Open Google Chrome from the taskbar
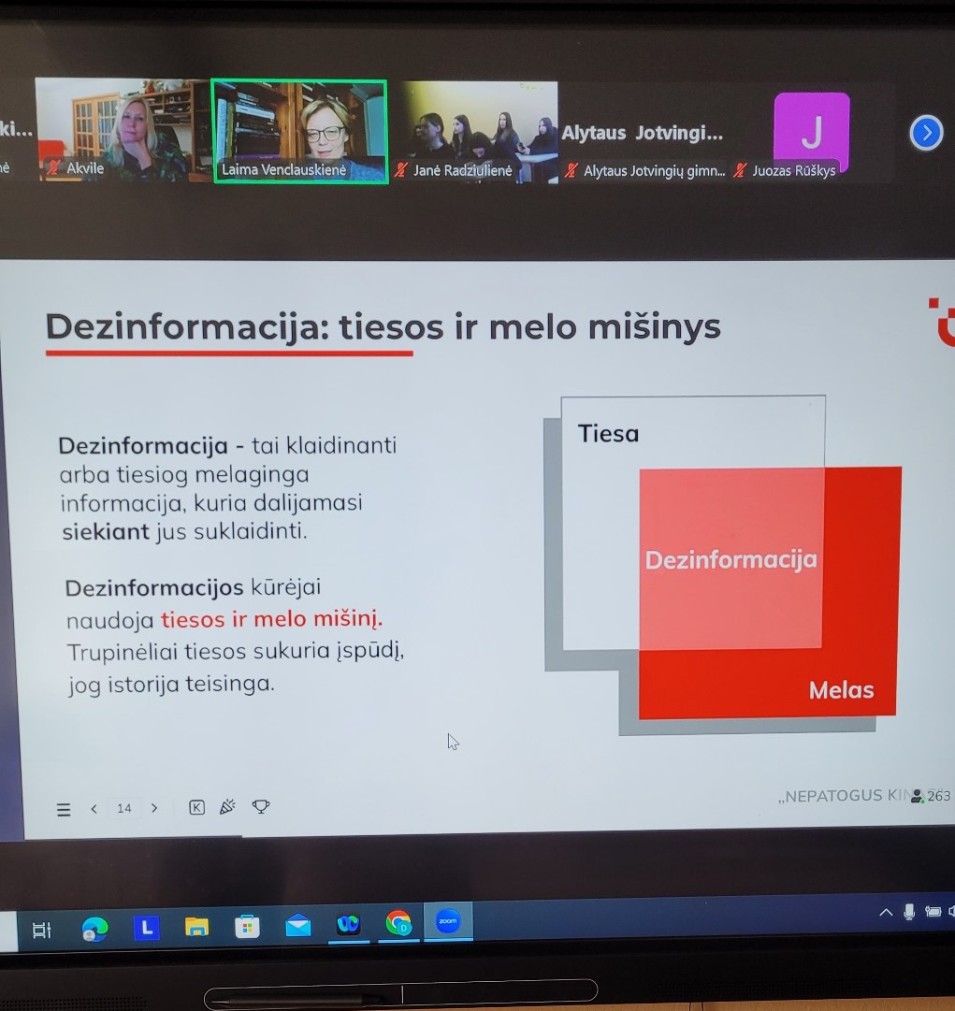 coord(398,924)
